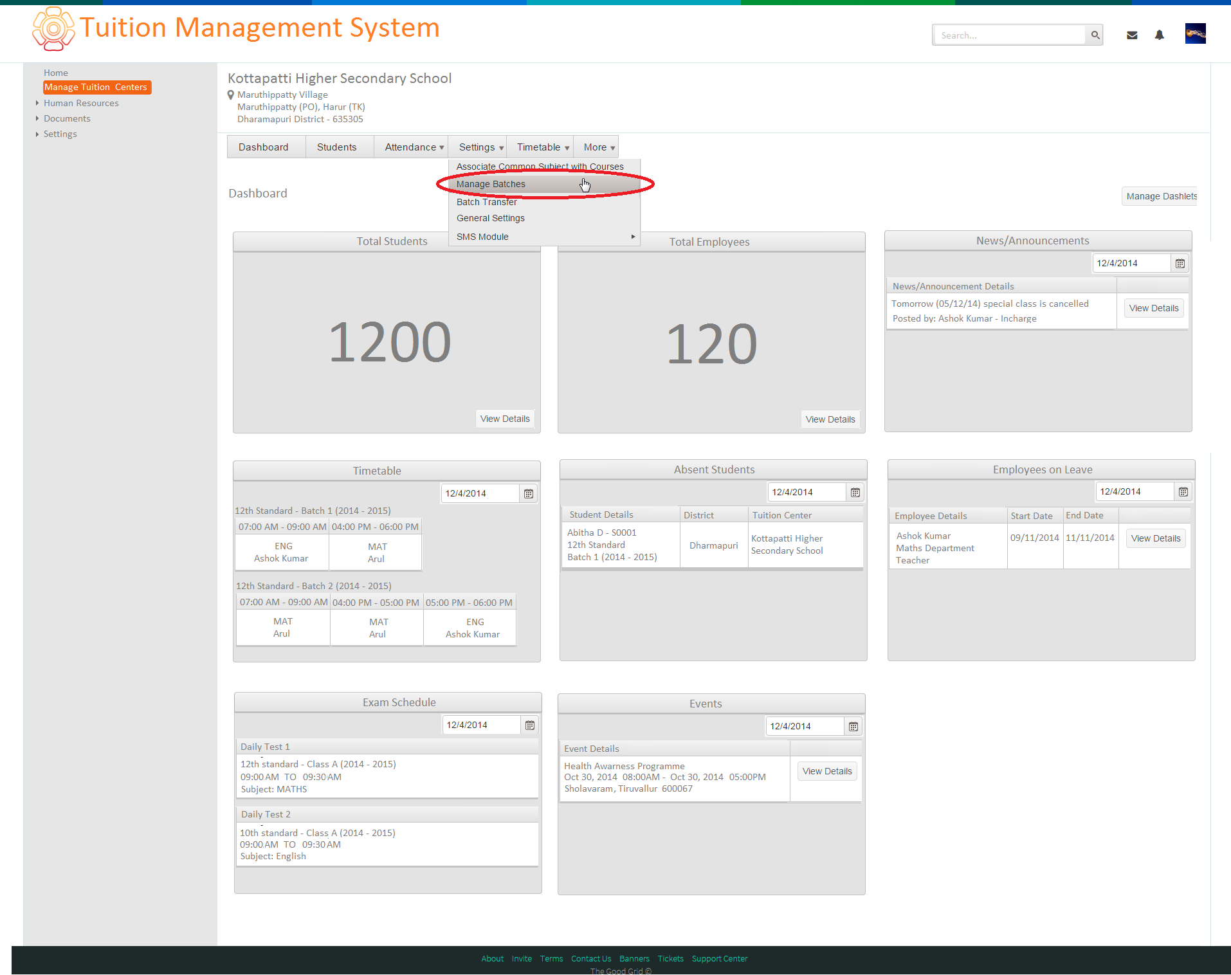
Task: Click the Daily Test 1 heading
Action: [265, 747]
